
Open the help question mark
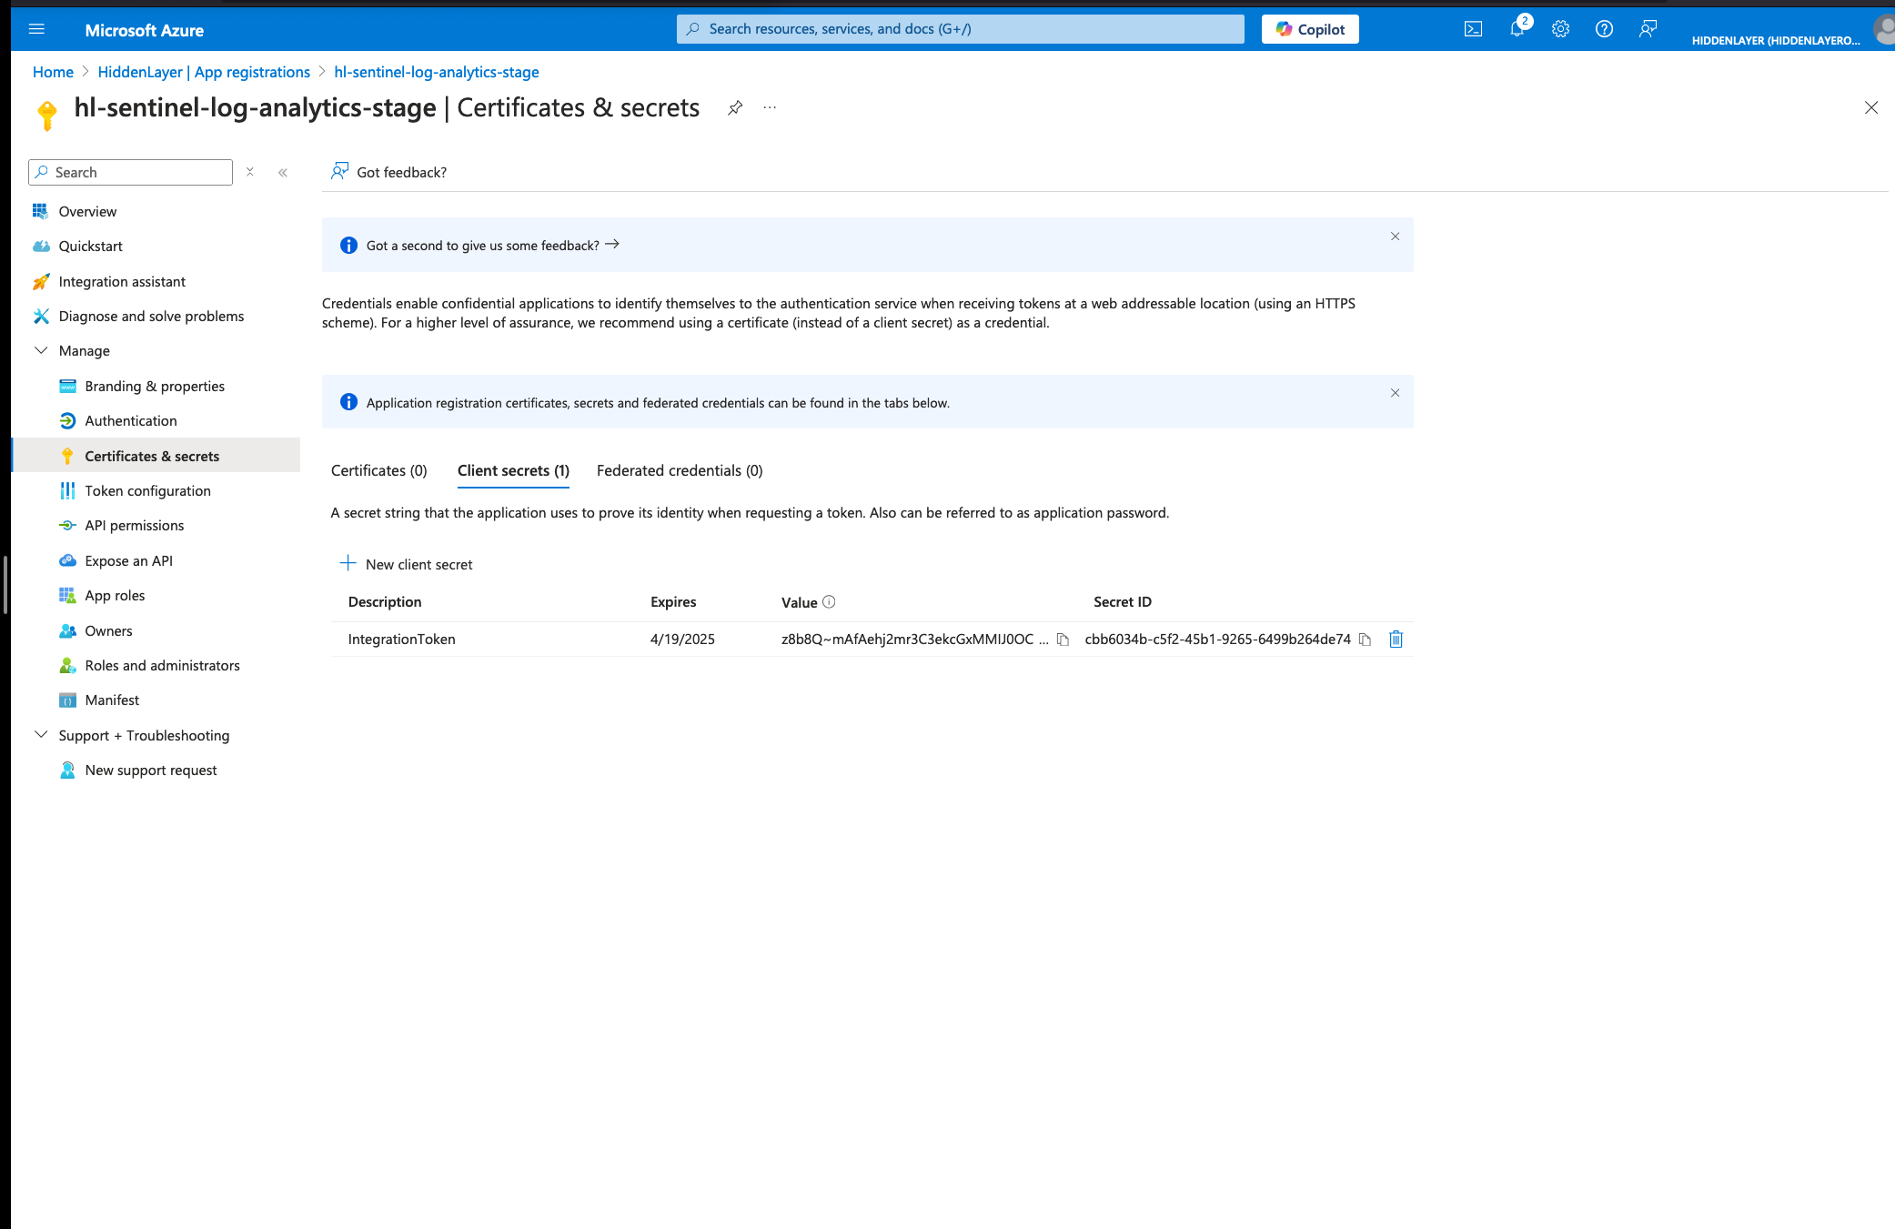(x=1604, y=29)
